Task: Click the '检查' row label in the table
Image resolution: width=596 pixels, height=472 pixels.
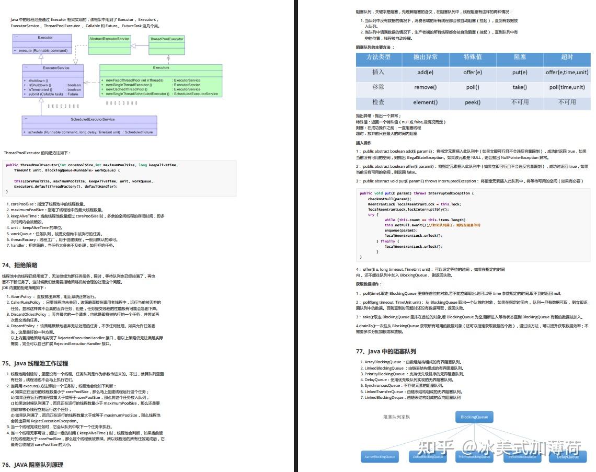Action: pyautogui.click(x=378, y=102)
